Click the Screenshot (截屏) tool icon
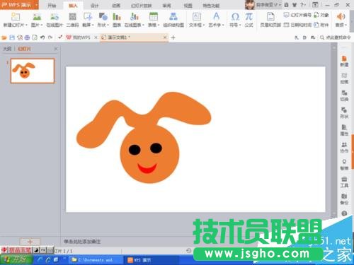Image resolution: width=354 pixels, height=265 pixels. pyautogui.click(x=88, y=16)
